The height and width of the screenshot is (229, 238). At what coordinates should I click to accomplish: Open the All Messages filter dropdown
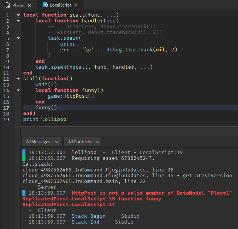(x=41, y=142)
